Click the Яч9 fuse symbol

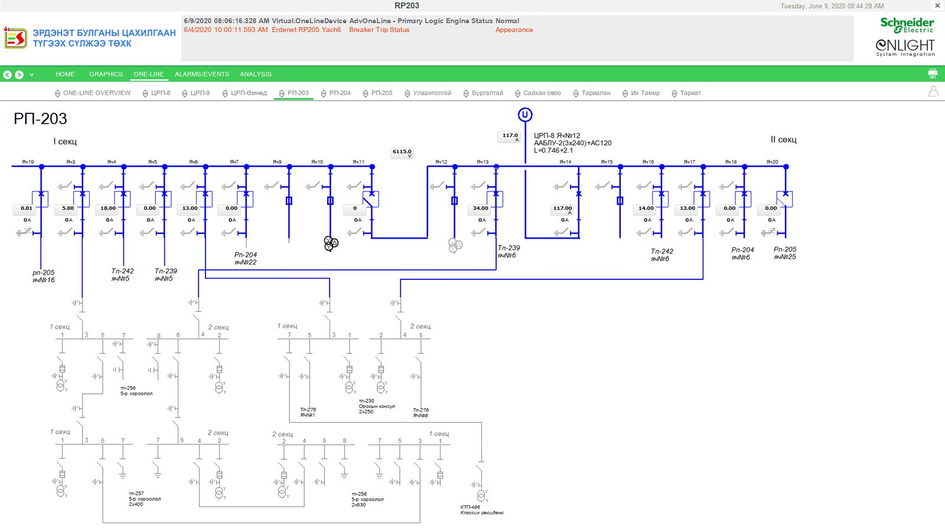pos(289,201)
